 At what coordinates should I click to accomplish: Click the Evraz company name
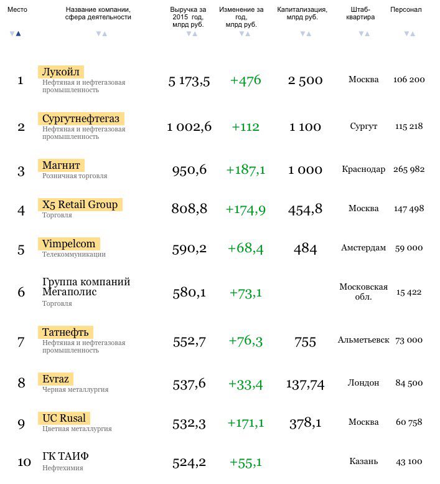click(56, 379)
